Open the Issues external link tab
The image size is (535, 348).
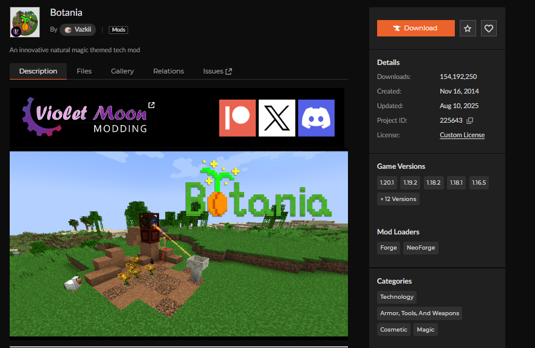click(217, 71)
